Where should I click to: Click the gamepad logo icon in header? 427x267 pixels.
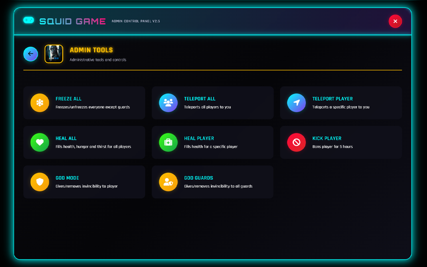pos(29,20)
